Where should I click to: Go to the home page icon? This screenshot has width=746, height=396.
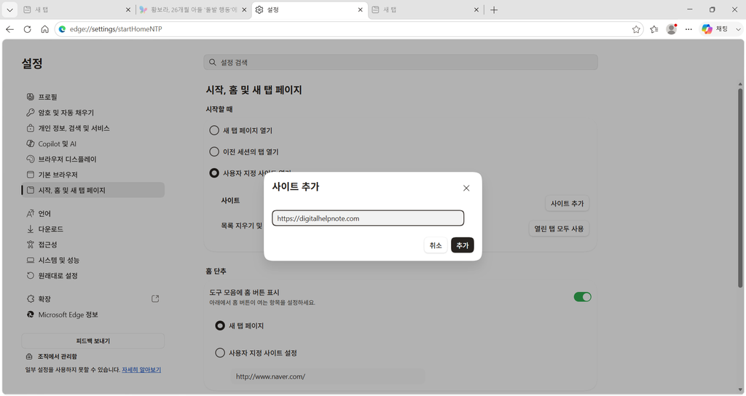pyautogui.click(x=44, y=29)
